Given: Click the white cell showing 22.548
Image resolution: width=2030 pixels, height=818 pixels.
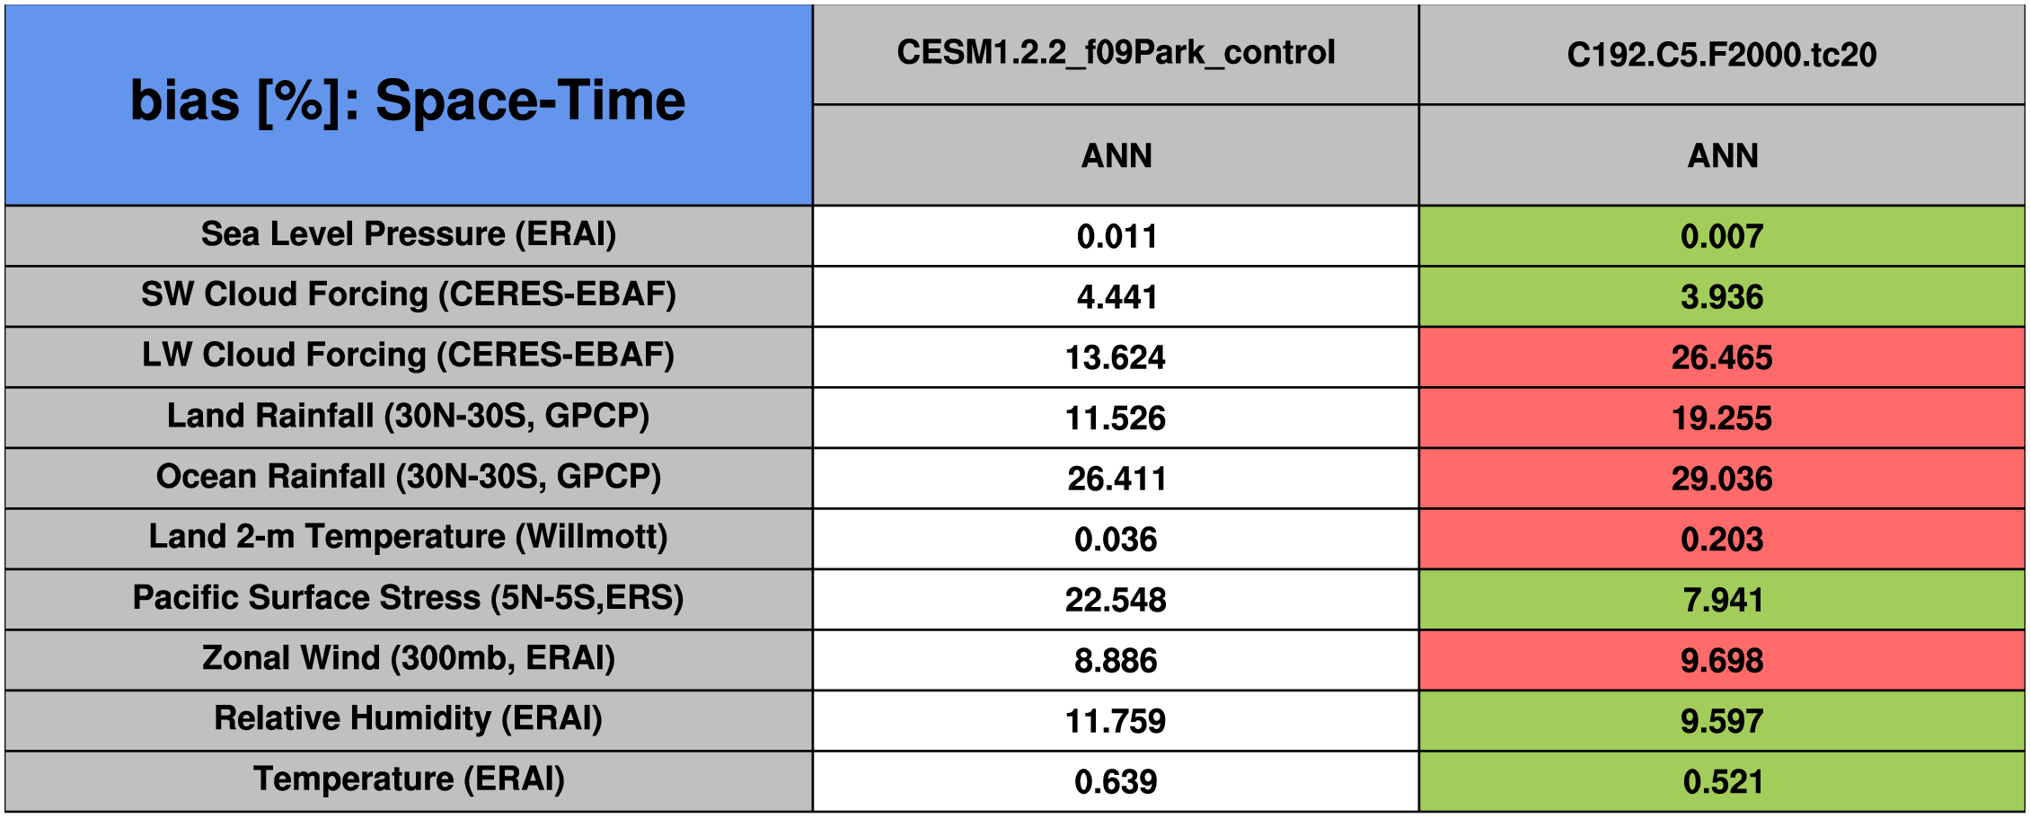Looking at the screenshot, I should point(1116,600).
